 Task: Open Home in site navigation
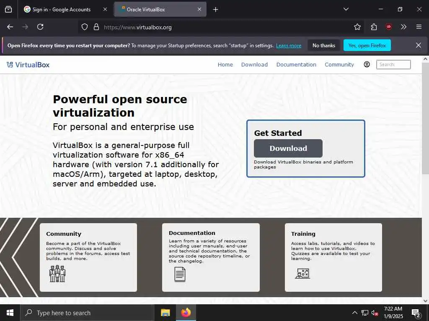coord(225,65)
